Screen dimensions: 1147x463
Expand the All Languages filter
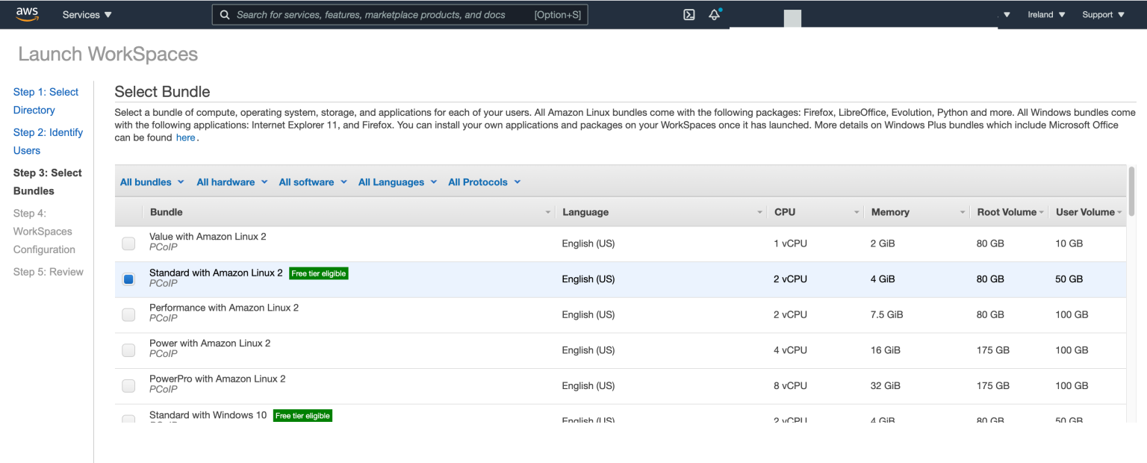pos(398,182)
